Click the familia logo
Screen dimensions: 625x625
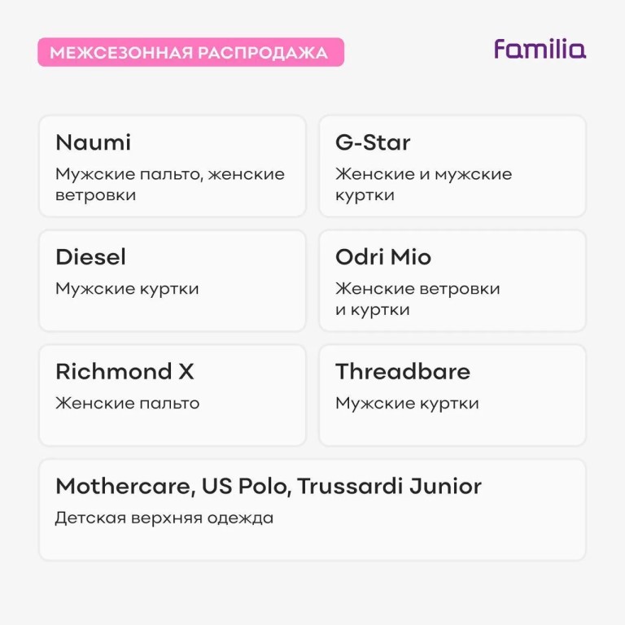540,50
